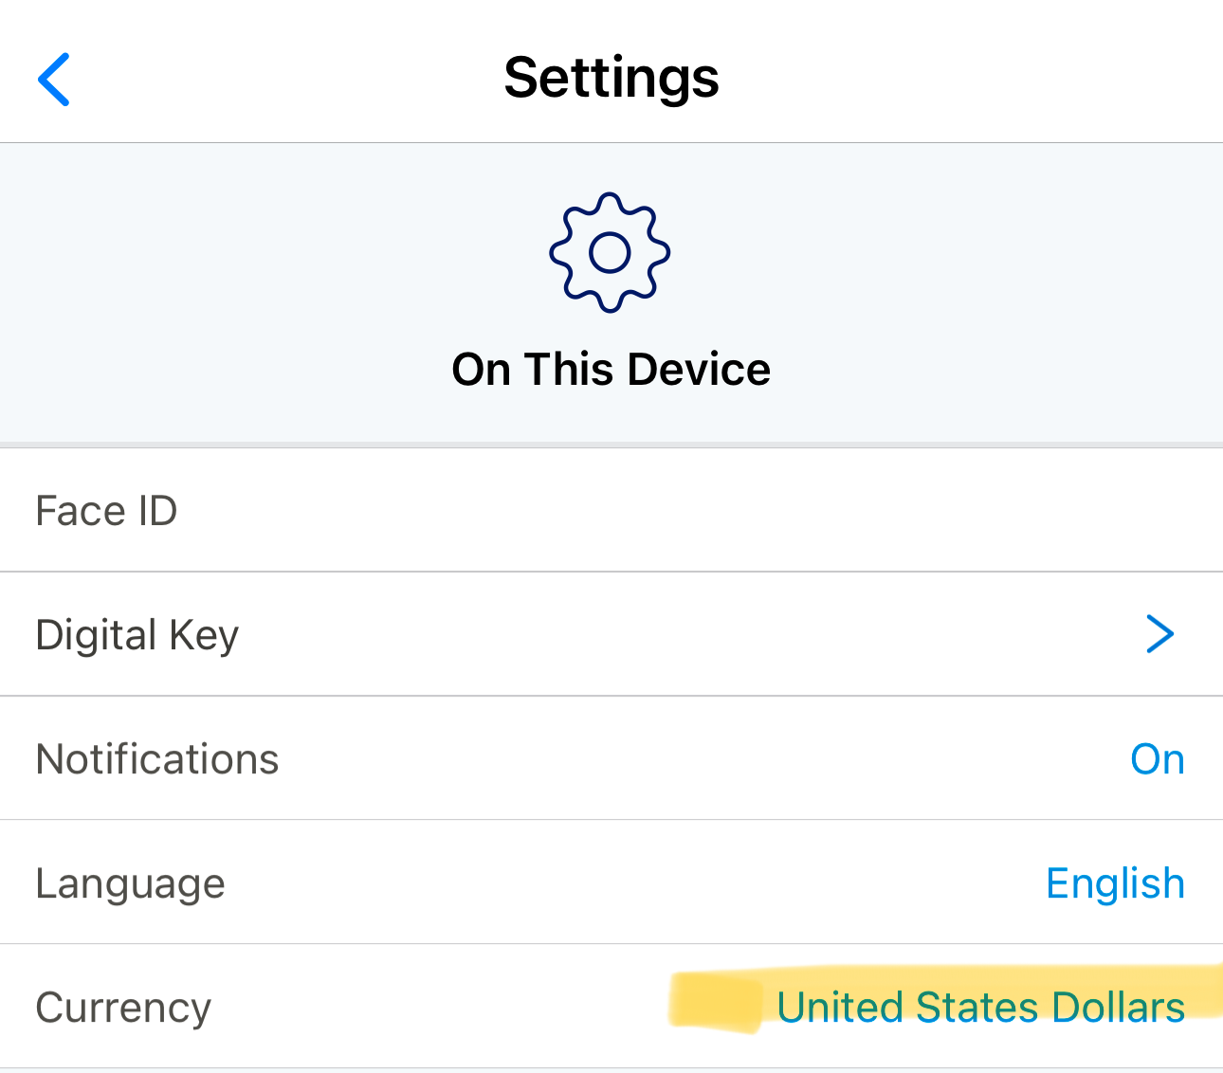Tap the Language label
The height and width of the screenshot is (1073, 1223).
(131, 884)
